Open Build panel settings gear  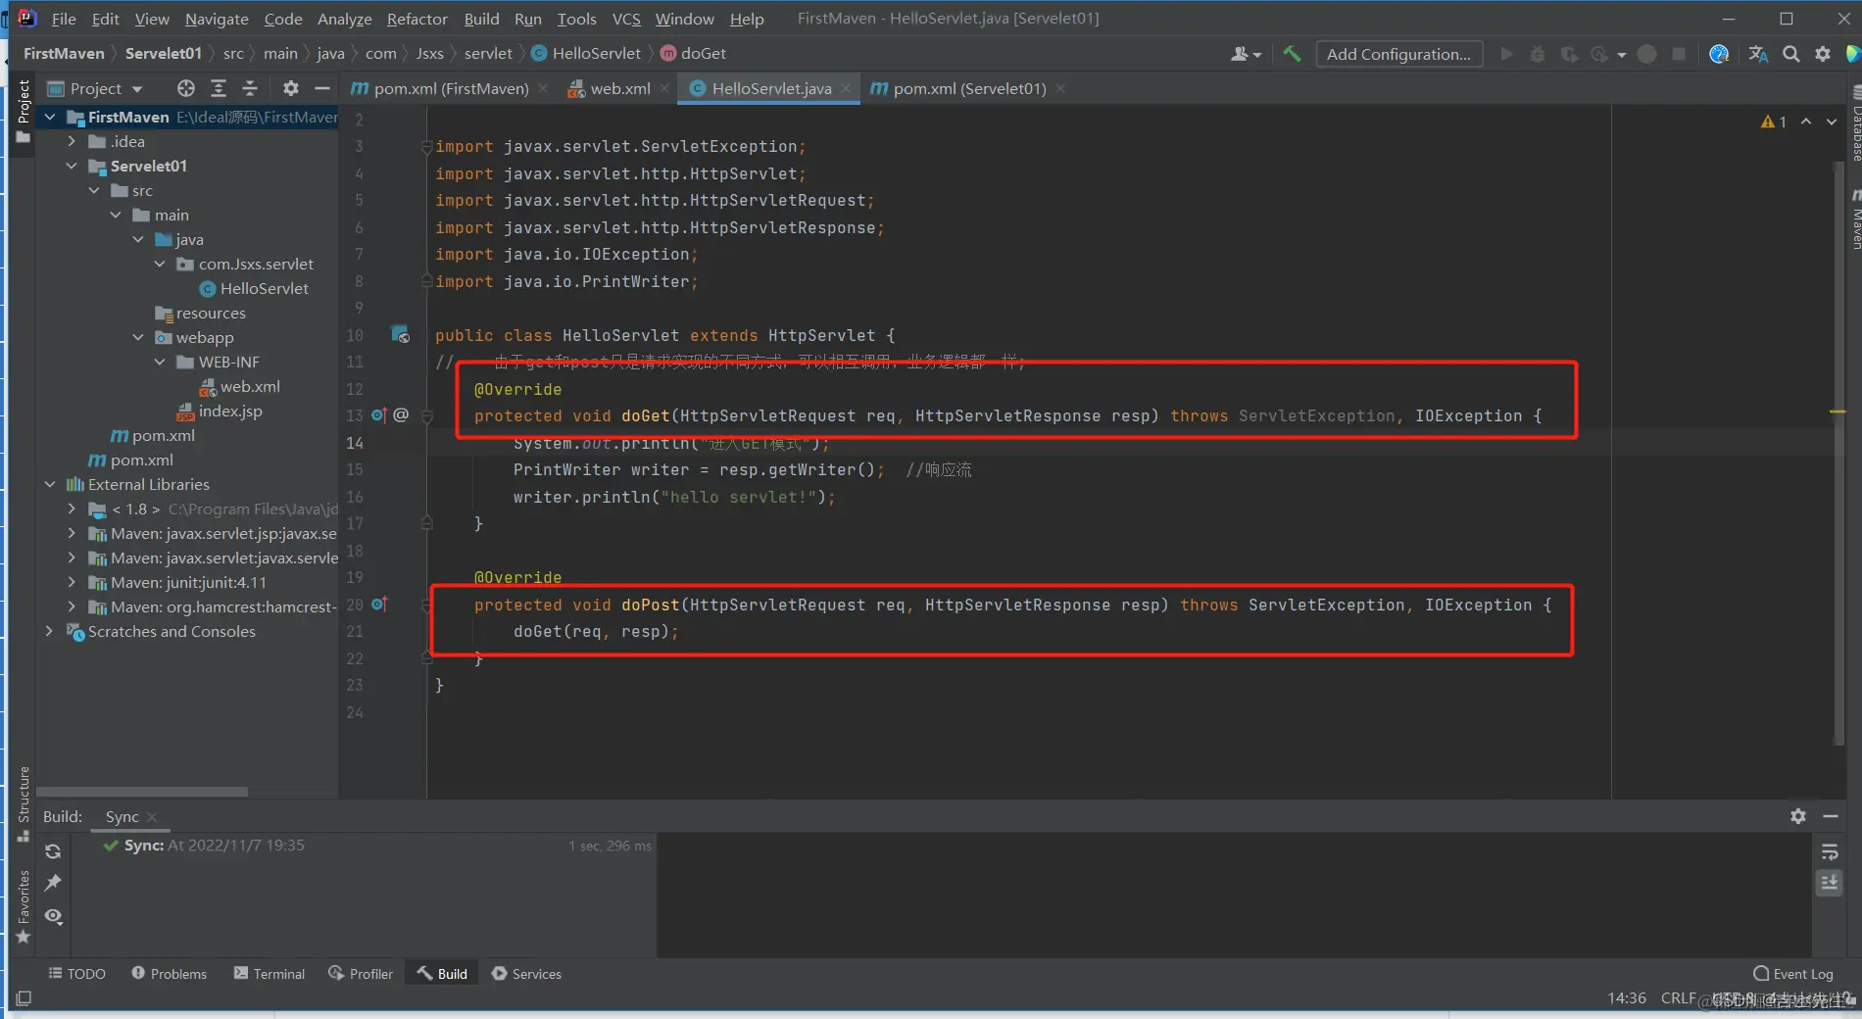point(1797,816)
